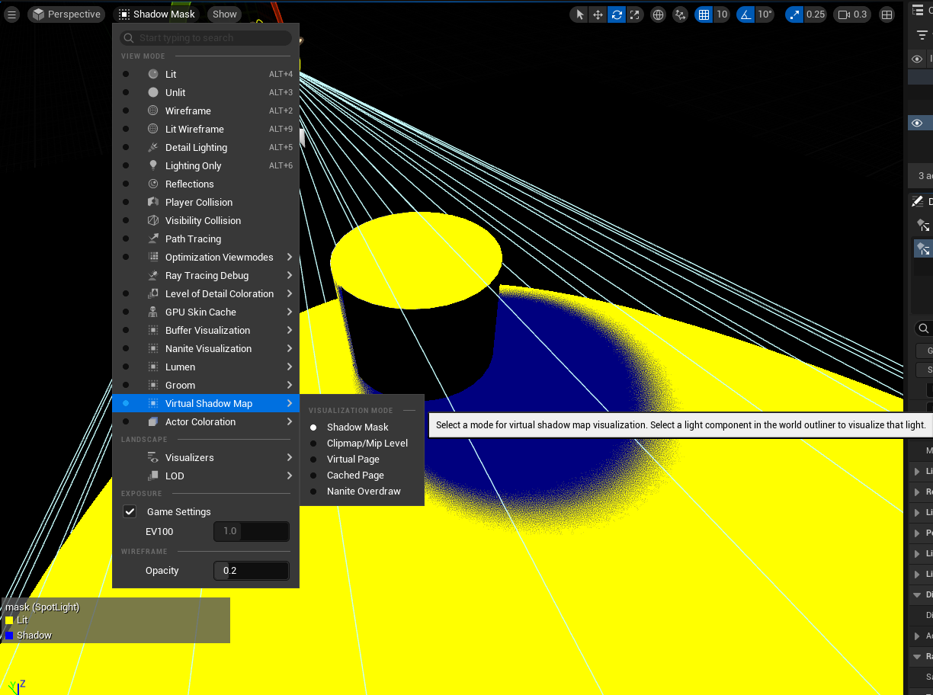Activate the translate (move) gizmo tool
Viewport: 933px width, 695px height.
[598, 14]
